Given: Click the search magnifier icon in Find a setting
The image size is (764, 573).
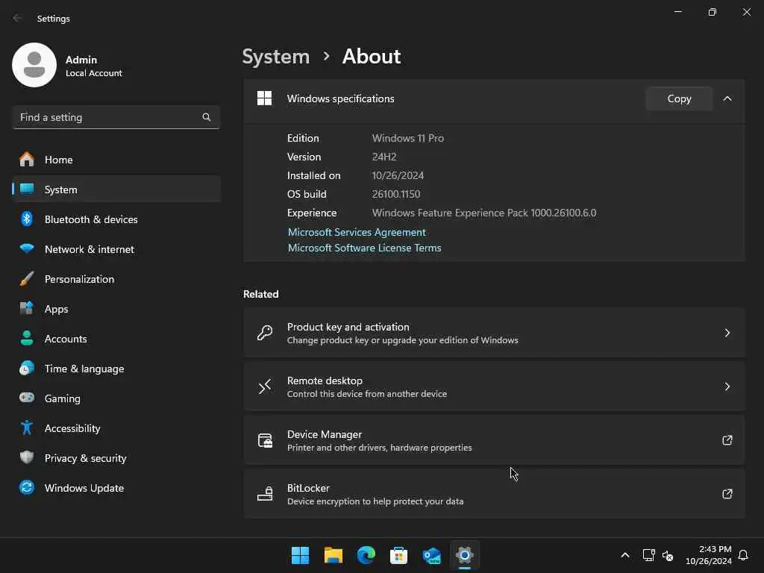Looking at the screenshot, I should pos(207,117).
